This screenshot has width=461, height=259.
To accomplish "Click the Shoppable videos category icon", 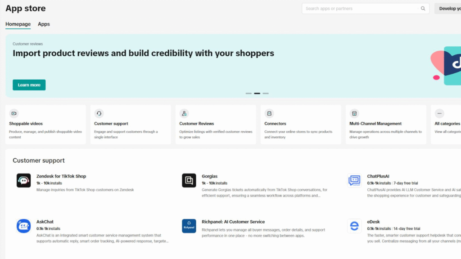I will pyautogui.click(x=14, y=113).
